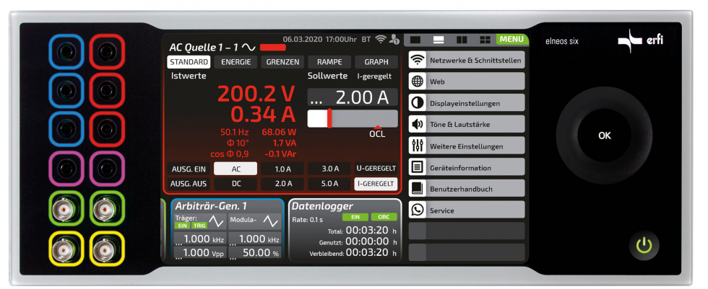The image size is (708, 289).
Task: Open Weitere Einstellungen
Action: [x=466, y=146]
